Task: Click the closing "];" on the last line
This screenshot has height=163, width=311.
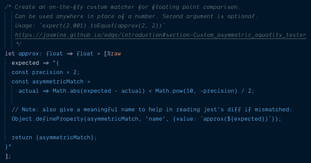Action: point(8,156)
